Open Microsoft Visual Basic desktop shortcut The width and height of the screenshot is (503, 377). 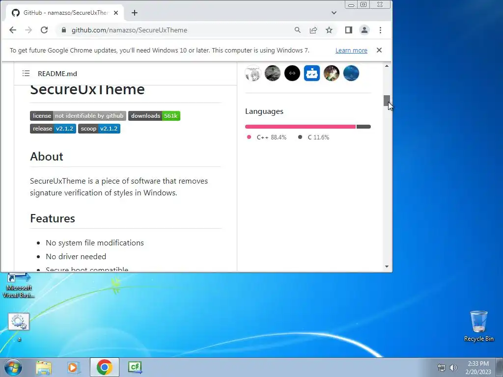[19, 286]
